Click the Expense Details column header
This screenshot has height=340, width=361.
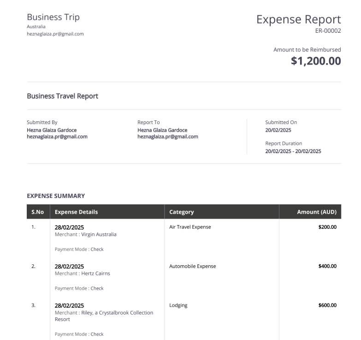coord(77,212)
